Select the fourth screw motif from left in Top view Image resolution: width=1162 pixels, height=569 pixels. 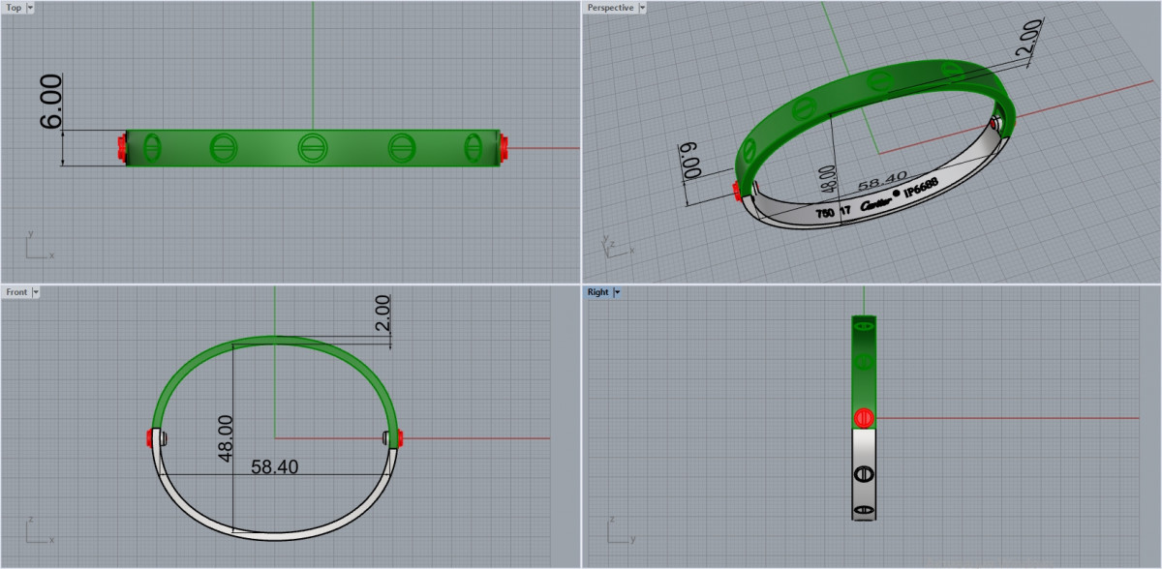click(401, 148)
